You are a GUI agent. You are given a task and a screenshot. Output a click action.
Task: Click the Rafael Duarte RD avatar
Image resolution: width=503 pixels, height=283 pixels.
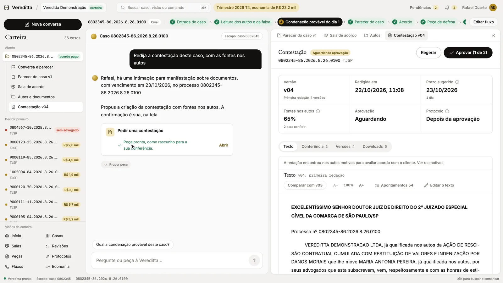tap(493, 8)
